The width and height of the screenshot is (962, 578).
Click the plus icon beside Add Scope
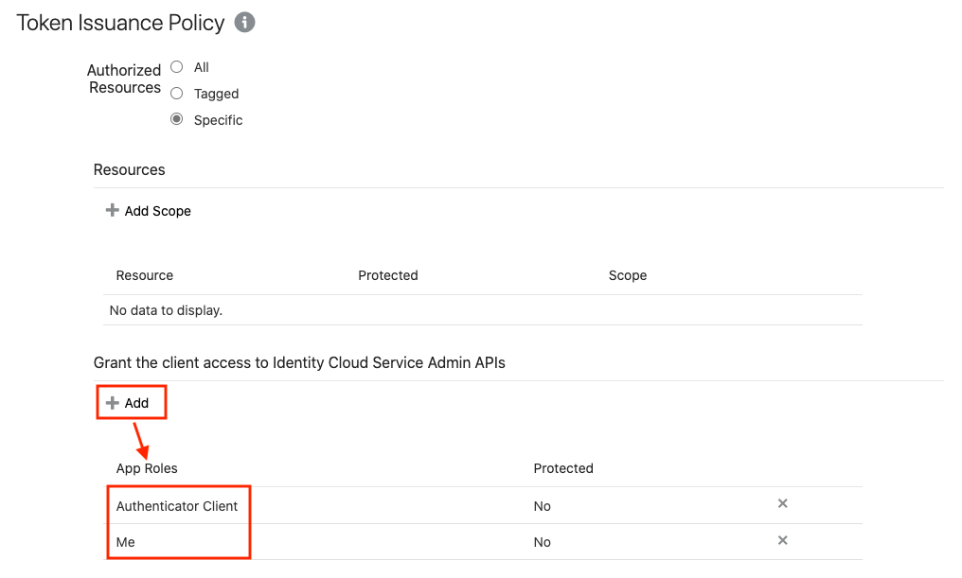tap(112, 210)
